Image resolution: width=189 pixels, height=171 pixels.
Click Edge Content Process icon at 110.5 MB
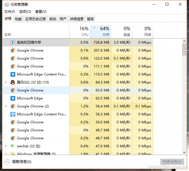click(13, 74)
